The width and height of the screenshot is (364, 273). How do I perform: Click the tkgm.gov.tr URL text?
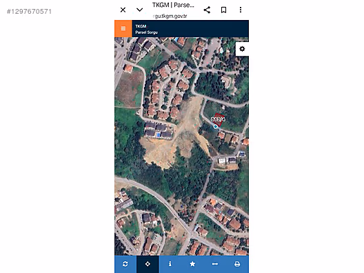pos(170,17)
